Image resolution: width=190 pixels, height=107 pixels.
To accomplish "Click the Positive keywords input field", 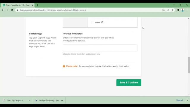I will [x=100, y=48].
